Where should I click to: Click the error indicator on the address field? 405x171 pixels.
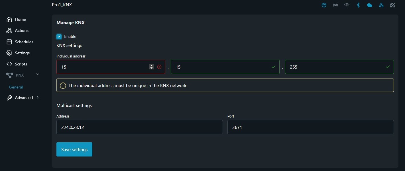click(159, 67)
